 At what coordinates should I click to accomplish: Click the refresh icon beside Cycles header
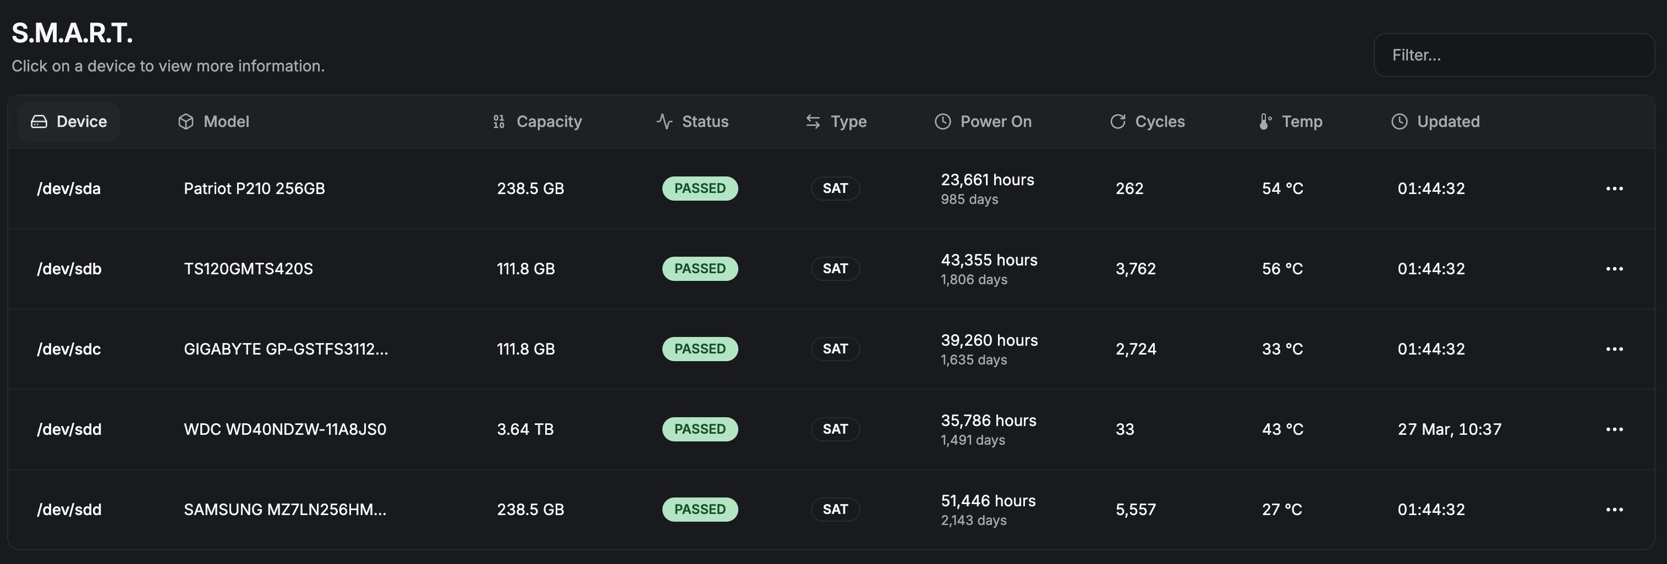click(1117, 121)
